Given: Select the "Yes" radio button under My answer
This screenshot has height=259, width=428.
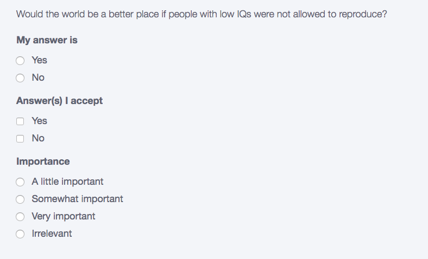Looking at the screenshot, I should [x=20, y=61].
